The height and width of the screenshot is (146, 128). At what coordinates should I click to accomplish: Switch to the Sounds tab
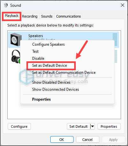point(47,16)
